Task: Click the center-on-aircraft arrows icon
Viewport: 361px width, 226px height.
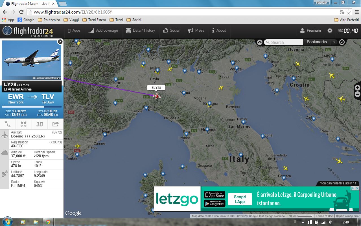Action: 24,124
